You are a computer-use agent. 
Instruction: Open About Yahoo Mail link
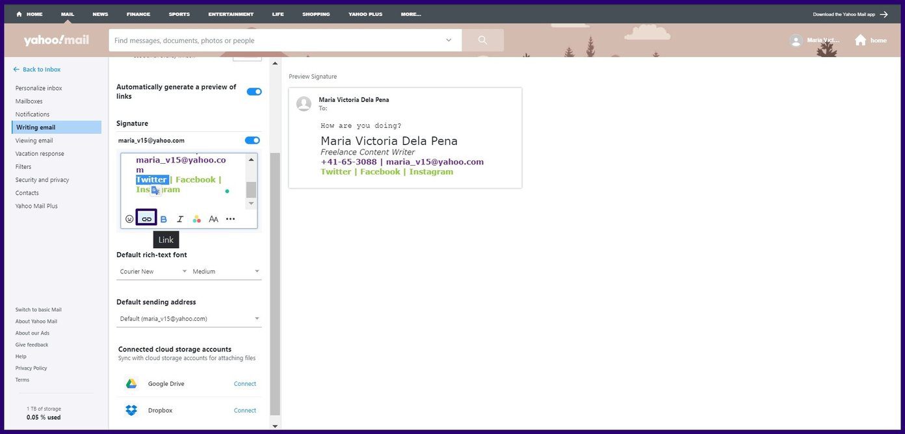pos(36,322)
